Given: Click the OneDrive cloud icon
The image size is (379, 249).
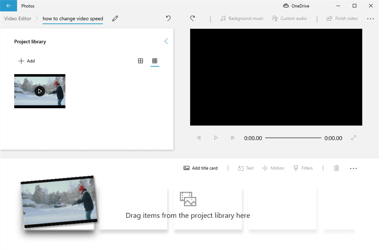Looking at the screenshot, I should [x=286, y=6].
